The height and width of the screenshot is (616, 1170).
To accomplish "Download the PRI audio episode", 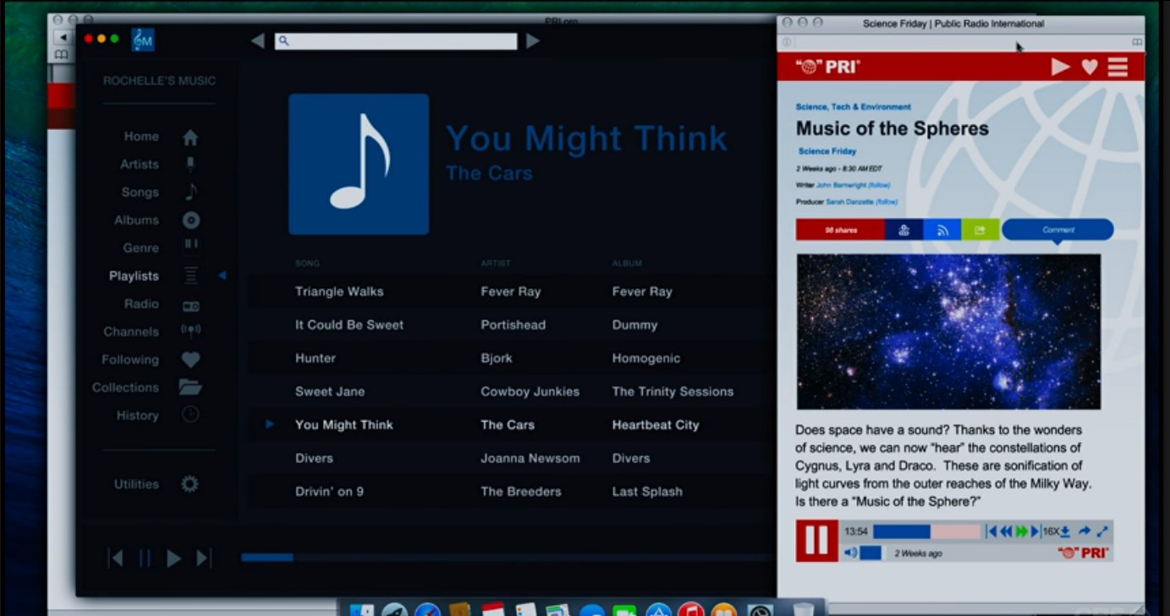I will click(1065, 532).
